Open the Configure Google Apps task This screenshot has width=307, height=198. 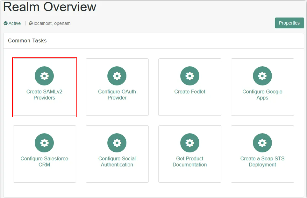point(262,87)
